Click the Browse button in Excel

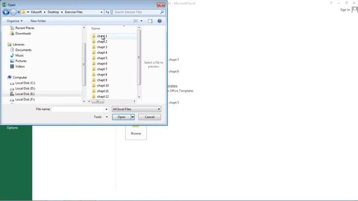(136, 132)
